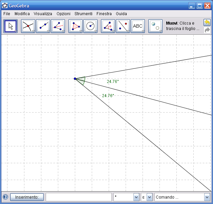The width and height of the screenshot is (213, 204).
Task: Select the Line through two points tool
Action: [x=43, y=26]
